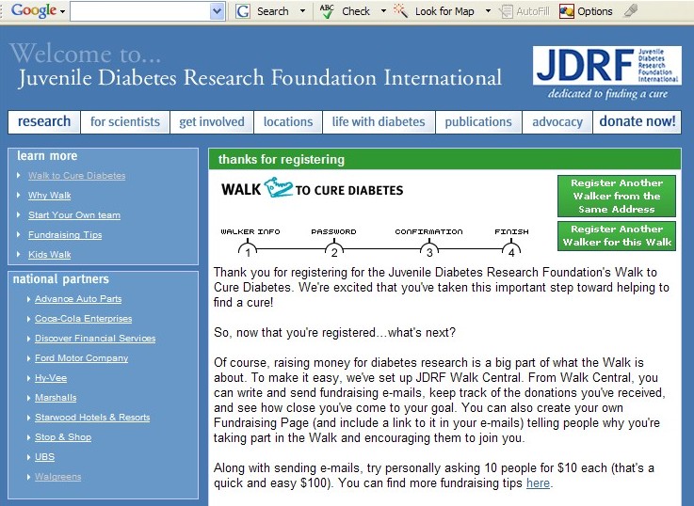The image size is (694, 506).
Task: Click the highlighter pen icon in toolbar
Action: click(x=631, y=11)
